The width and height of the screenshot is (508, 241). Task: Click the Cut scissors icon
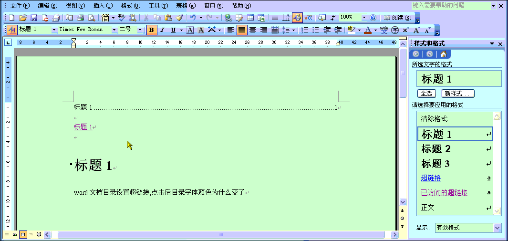tap(146, 18)
